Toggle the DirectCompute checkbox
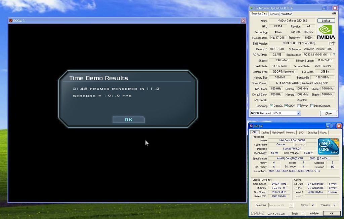 tap(312, 106)
